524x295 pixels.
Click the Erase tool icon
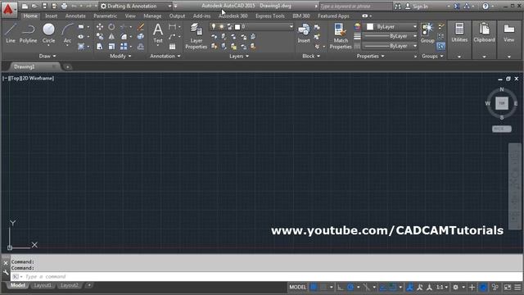pyautogui.click(x=141, y=27)
